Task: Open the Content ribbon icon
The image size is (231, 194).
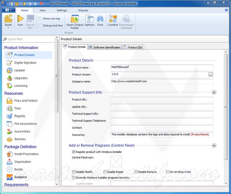Action: coord(113,20)
